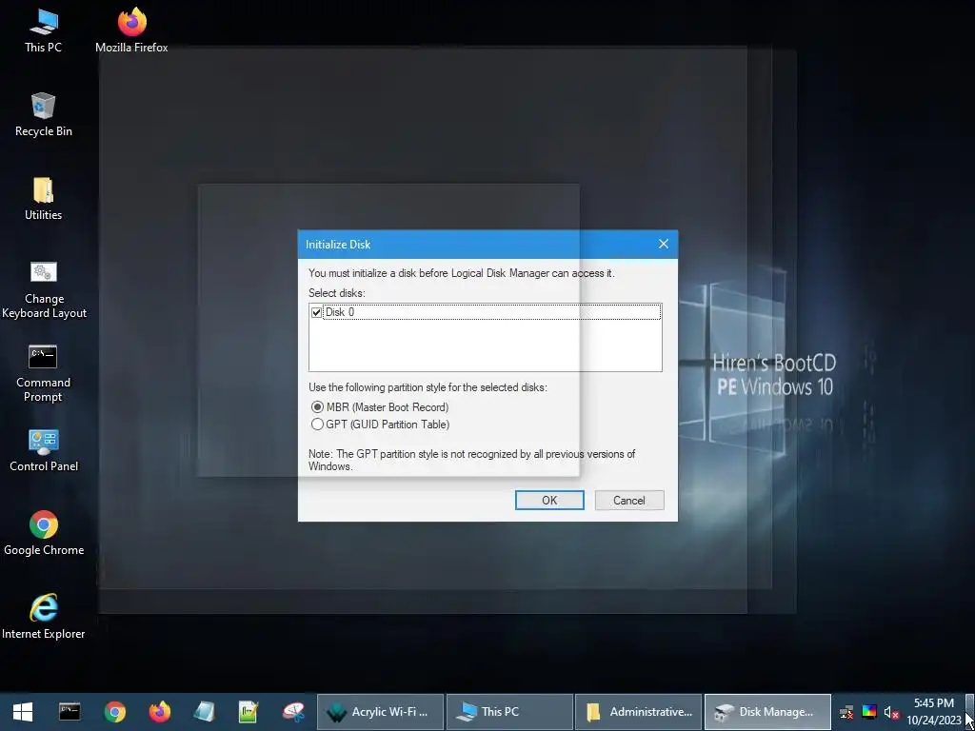Launch Mozilla Firefox from the desktop
This screenshot has width=975, height=731.
click(131, 30)
